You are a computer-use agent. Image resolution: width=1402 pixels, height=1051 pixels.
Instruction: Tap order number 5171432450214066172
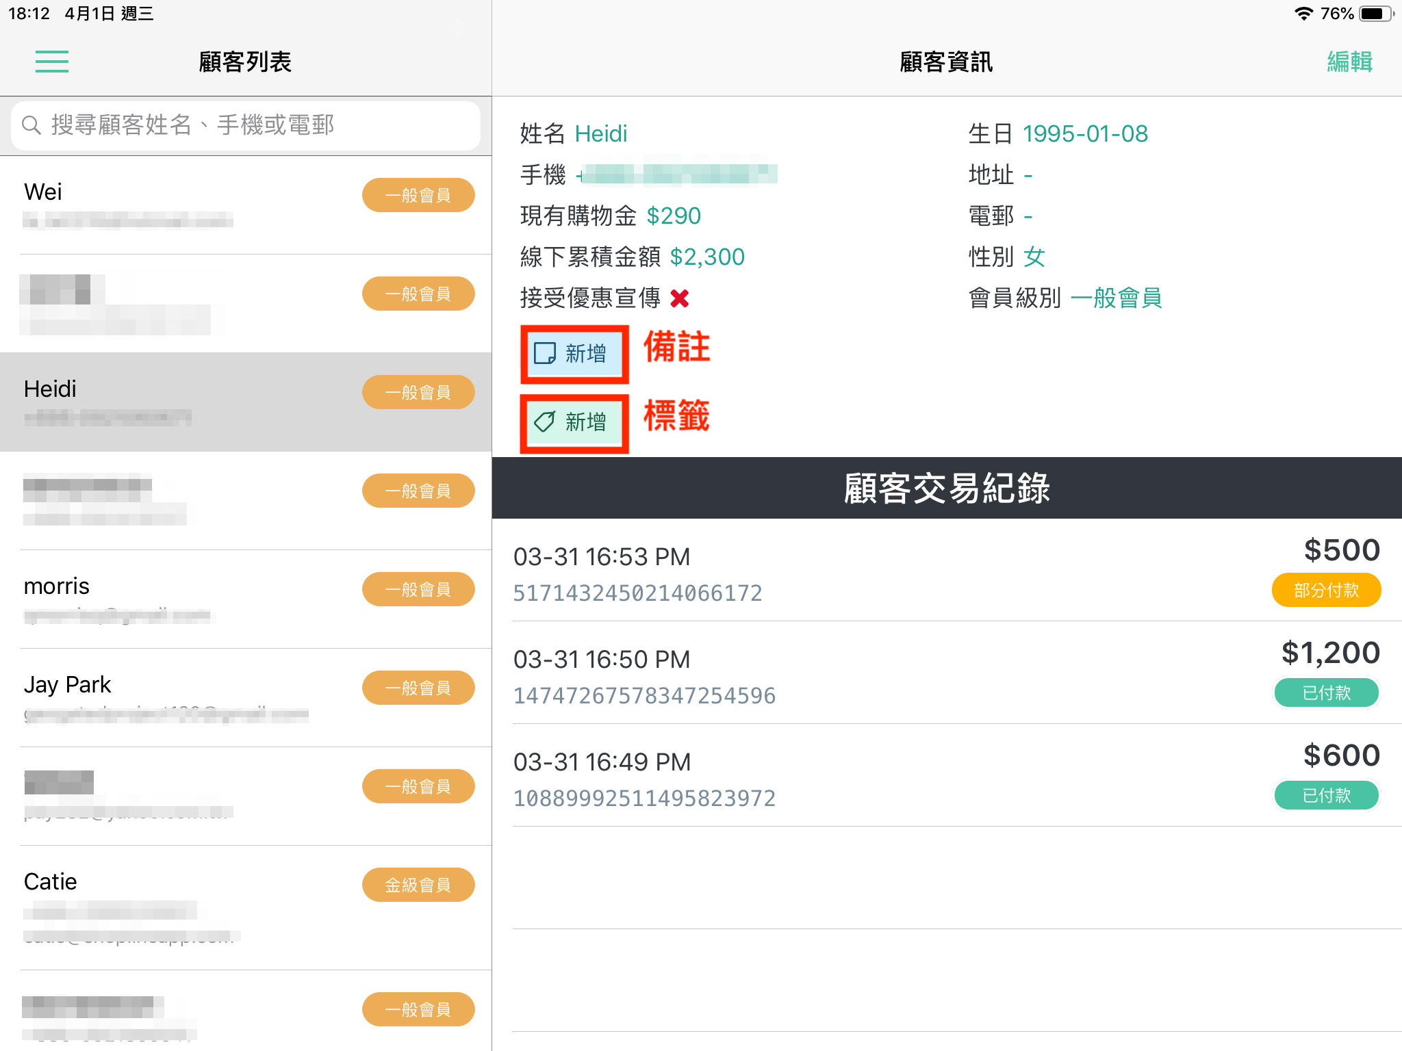[637, 593]
